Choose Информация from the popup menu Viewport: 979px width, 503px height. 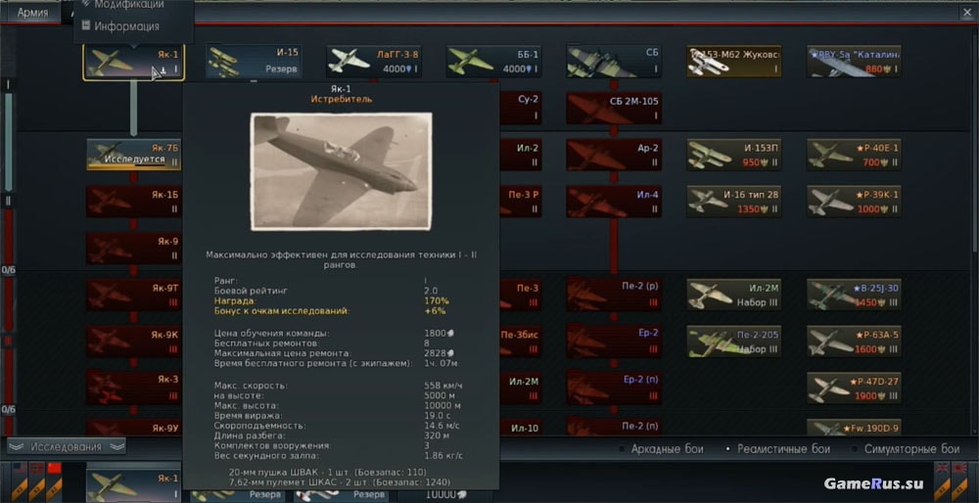click(x=126, y=26)
